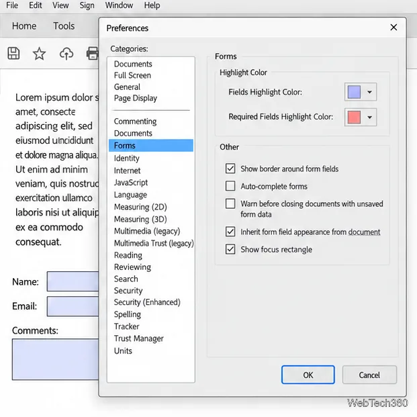Select Multimedia (legacy) category
Image resolution: width=417 pixels, height=417 pixels.
147,231
